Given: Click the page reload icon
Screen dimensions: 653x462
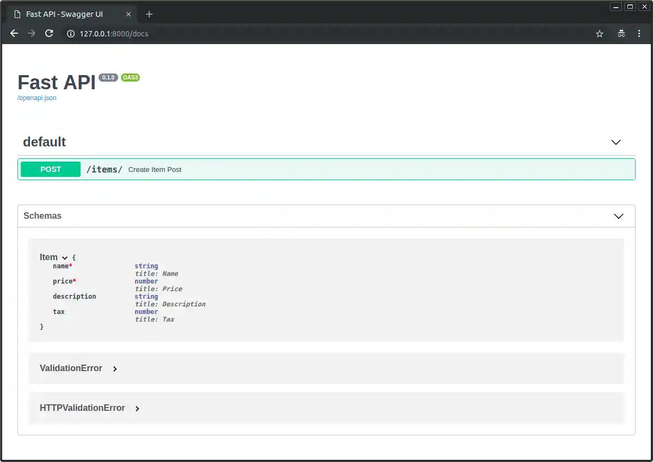Looking at the screenshot, I should tap(49, 33).
